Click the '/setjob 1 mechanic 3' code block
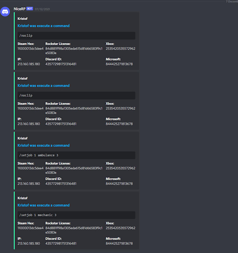Image resolution: width=238 pixels, height=253 pixels. [76, 215]
